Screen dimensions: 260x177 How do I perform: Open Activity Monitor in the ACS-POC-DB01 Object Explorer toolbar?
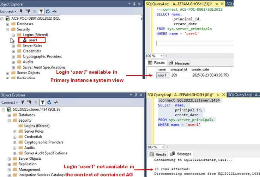click(x=55, y=11)
